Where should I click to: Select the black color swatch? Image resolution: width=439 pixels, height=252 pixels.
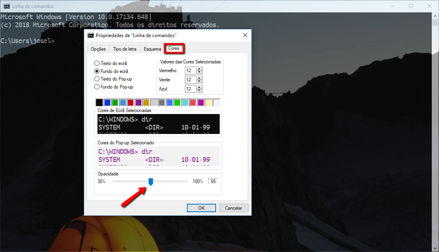(x=99, y=102)
